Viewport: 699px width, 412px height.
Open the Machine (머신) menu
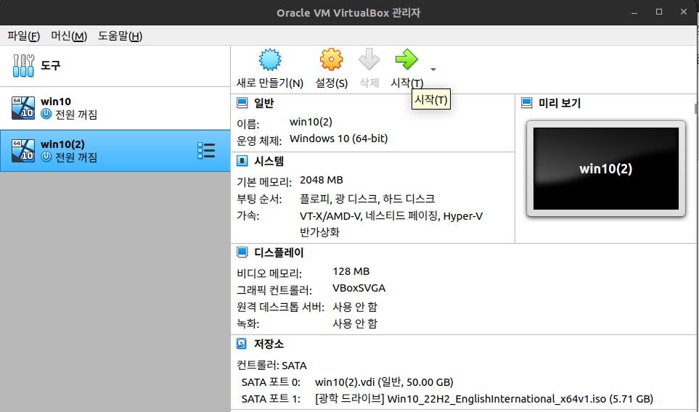click(x=69, y=36)
